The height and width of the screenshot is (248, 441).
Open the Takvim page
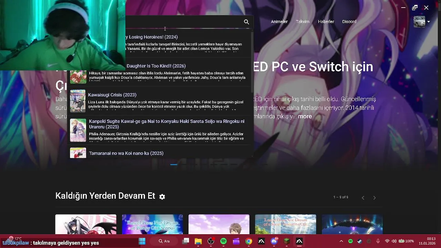coord(302,22)
